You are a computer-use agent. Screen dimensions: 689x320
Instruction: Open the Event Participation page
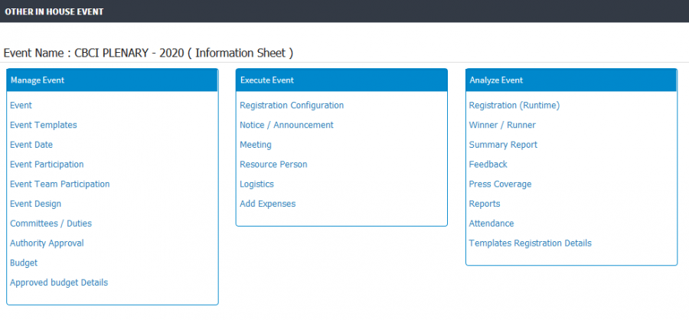(47, 165)
